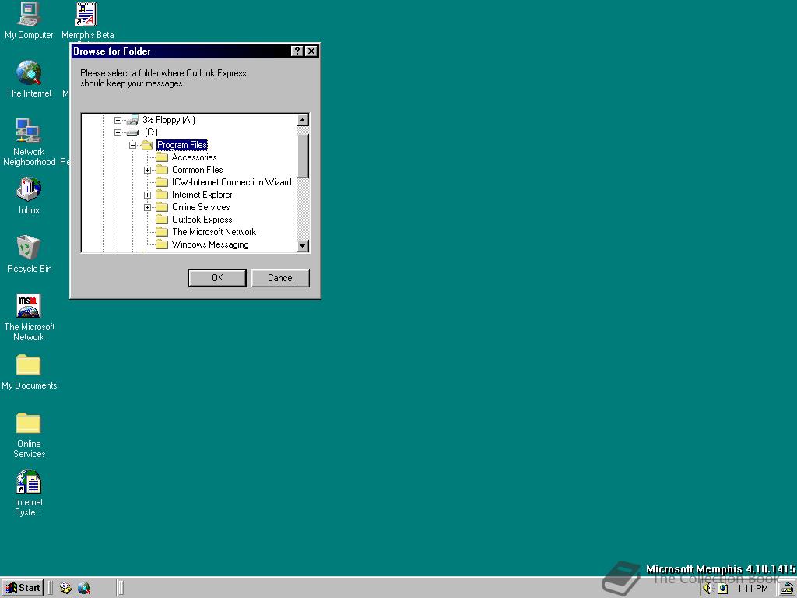
Task: Select The Microsoft Network msn icon
Action: 29,306
